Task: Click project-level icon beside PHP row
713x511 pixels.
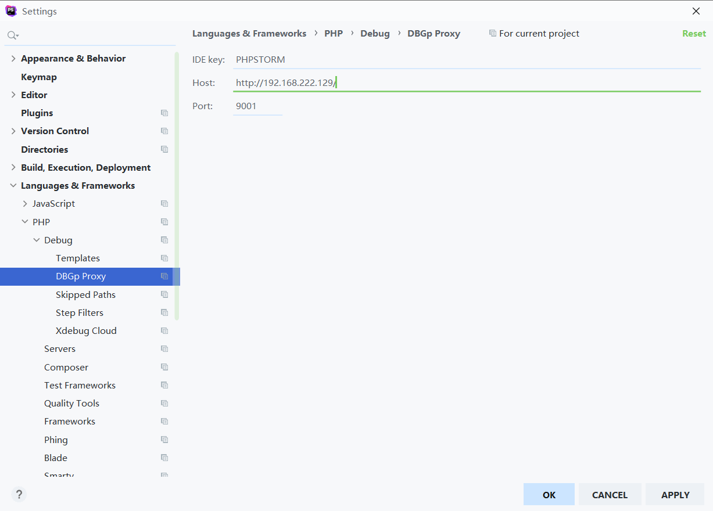Action: (x=164, y=222)
